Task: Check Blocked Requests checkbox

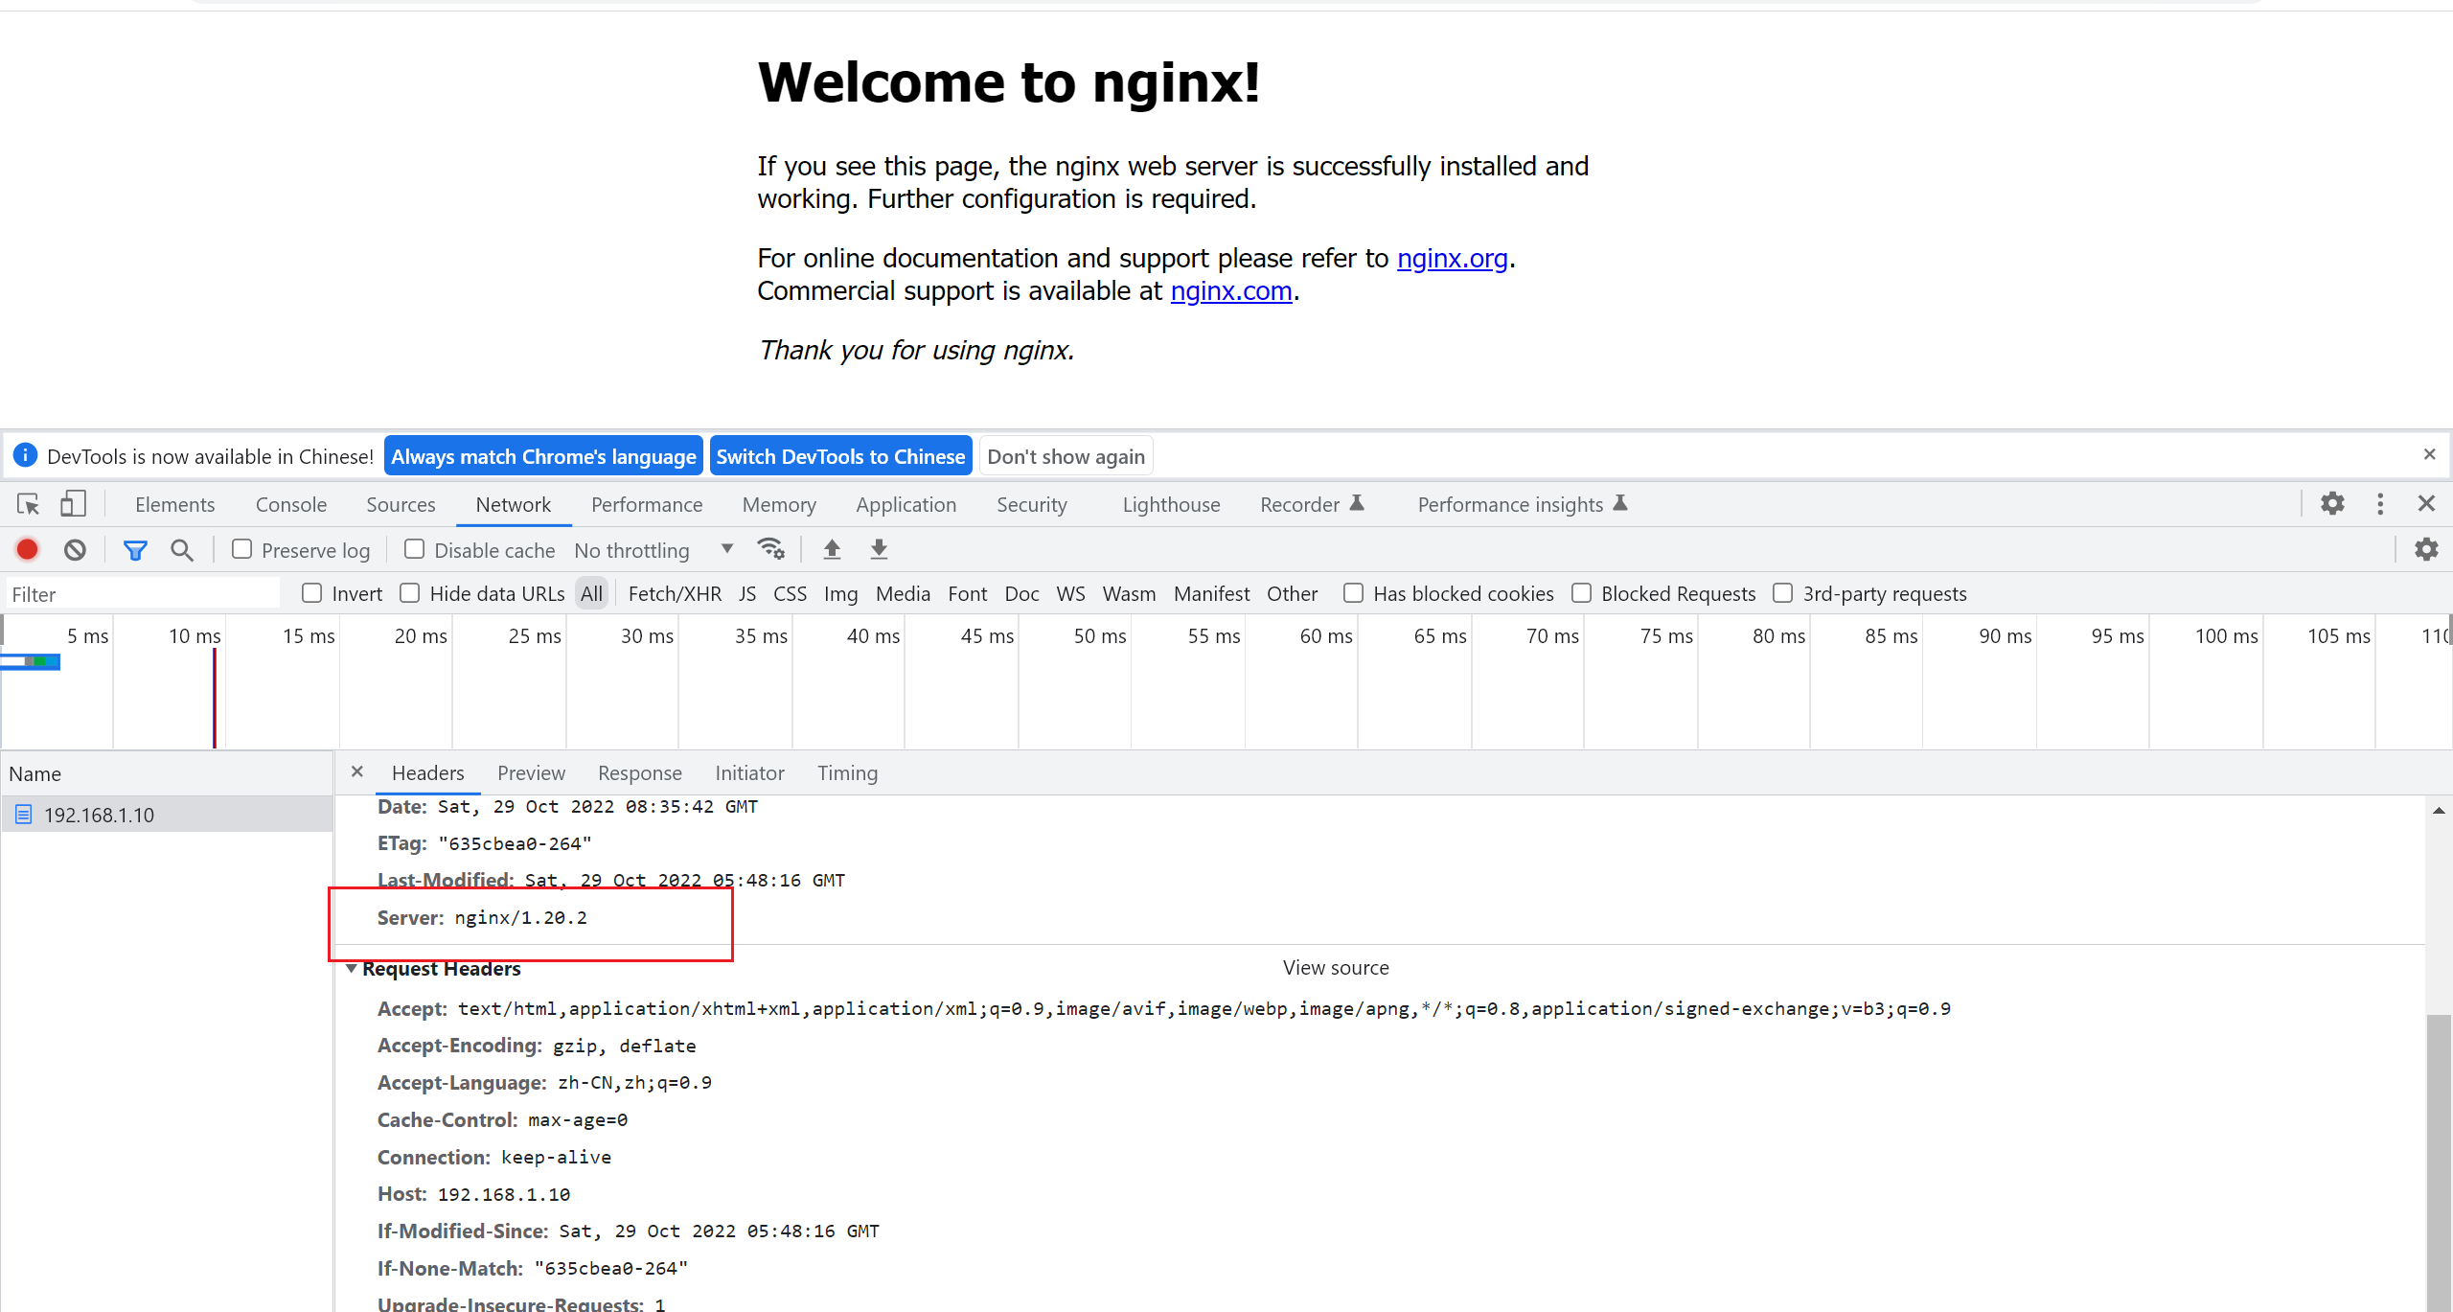Action: (1581, 593)
